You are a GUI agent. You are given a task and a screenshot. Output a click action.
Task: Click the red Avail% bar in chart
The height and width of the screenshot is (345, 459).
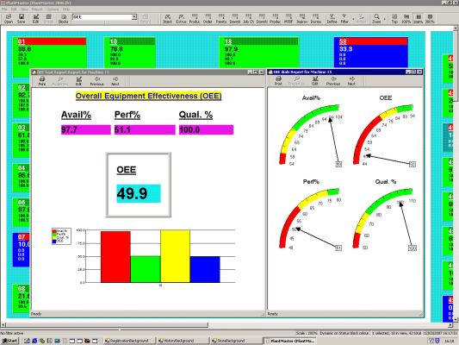click(x=115, y=257)
